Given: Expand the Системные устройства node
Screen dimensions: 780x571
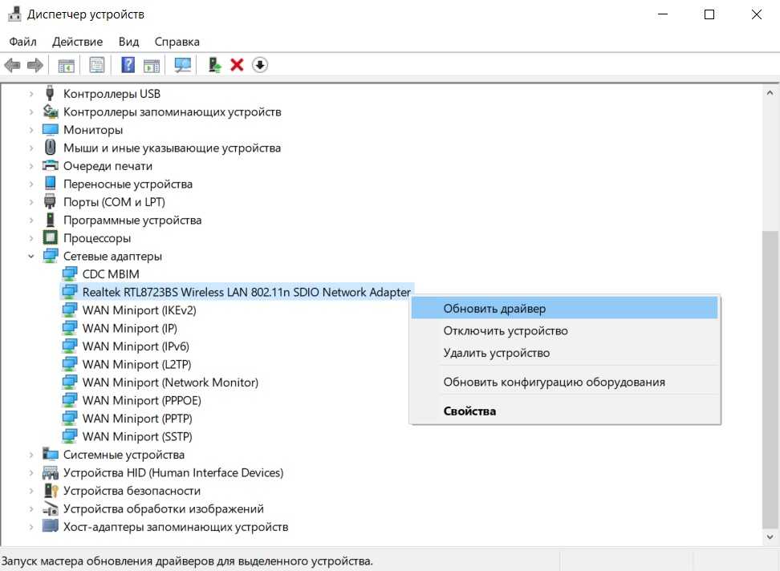Looking at the screenshot, I should point(31,455).
